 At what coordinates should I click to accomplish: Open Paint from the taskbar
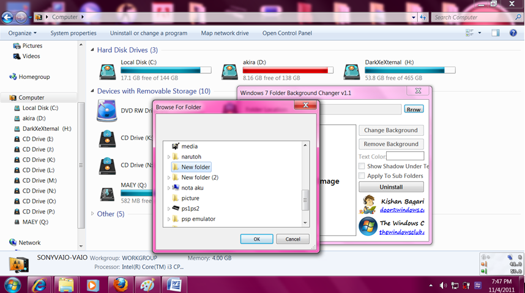147,285
